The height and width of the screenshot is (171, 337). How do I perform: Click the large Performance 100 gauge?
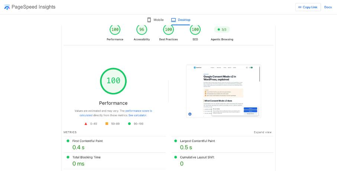coord(113,81)
